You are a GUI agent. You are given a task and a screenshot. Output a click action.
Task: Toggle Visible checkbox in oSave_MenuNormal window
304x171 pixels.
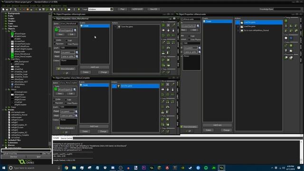(55, 40)
